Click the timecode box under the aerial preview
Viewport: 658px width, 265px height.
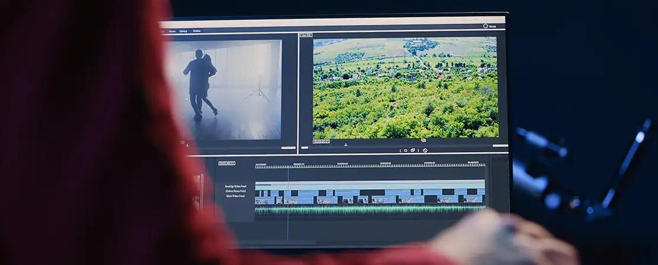pos(321,142)
